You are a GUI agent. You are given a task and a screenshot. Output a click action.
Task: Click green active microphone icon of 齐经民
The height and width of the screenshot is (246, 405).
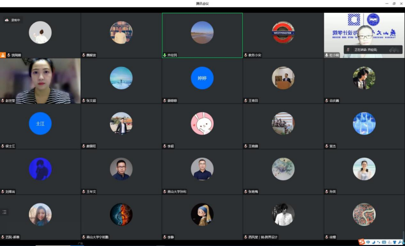(x=165, y=55)
